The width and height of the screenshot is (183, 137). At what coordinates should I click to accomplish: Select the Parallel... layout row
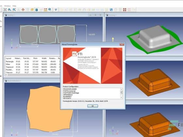[33, 70]
